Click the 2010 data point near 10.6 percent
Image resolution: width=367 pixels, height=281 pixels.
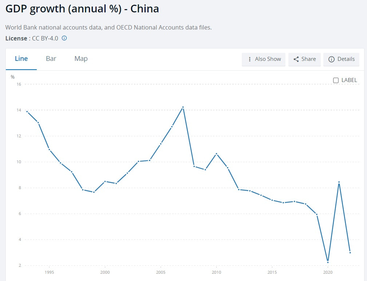(x=217, y=153)
